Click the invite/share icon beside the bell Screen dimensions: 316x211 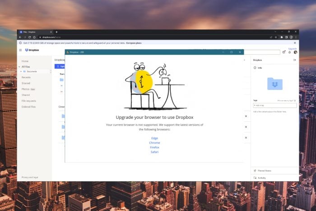(x=284, y=52)
